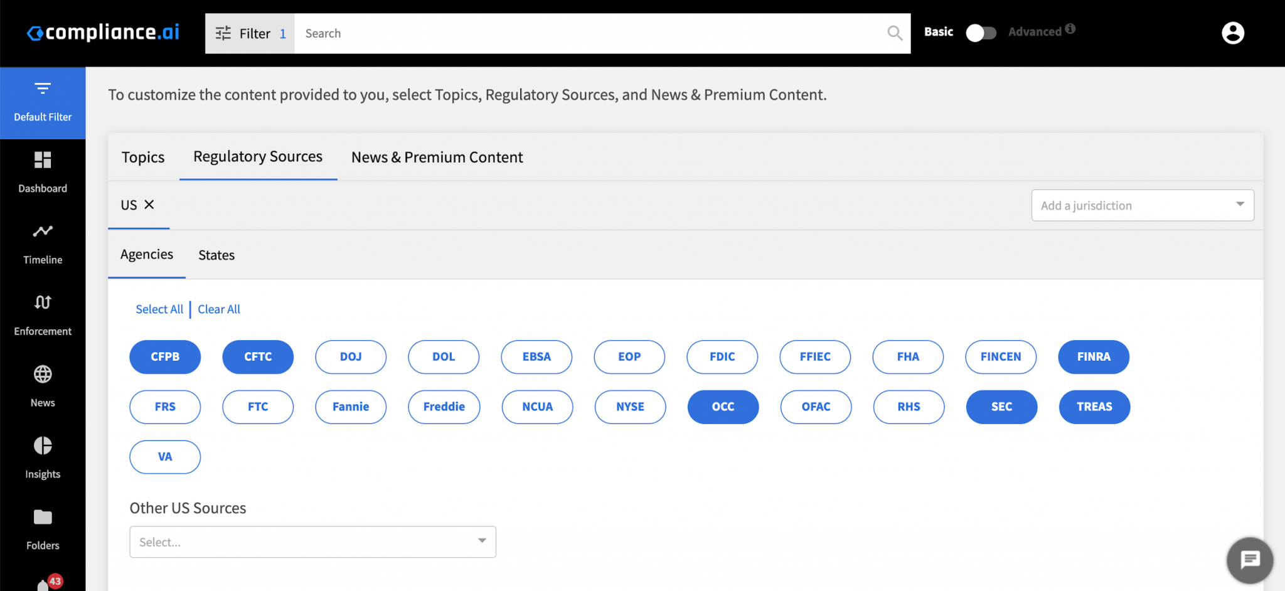Switch to the Topics tab
The height and width of the screenshot is (591, 1285).
click(x=143, y=157)
